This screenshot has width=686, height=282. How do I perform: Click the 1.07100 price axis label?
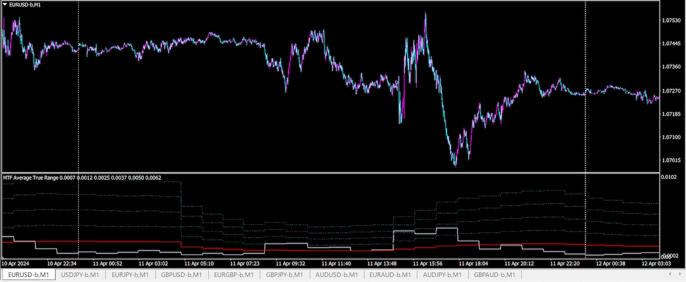(x=673, y=137)
